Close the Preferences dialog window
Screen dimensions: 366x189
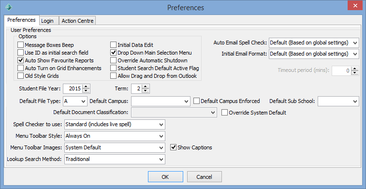pos(355,6)
